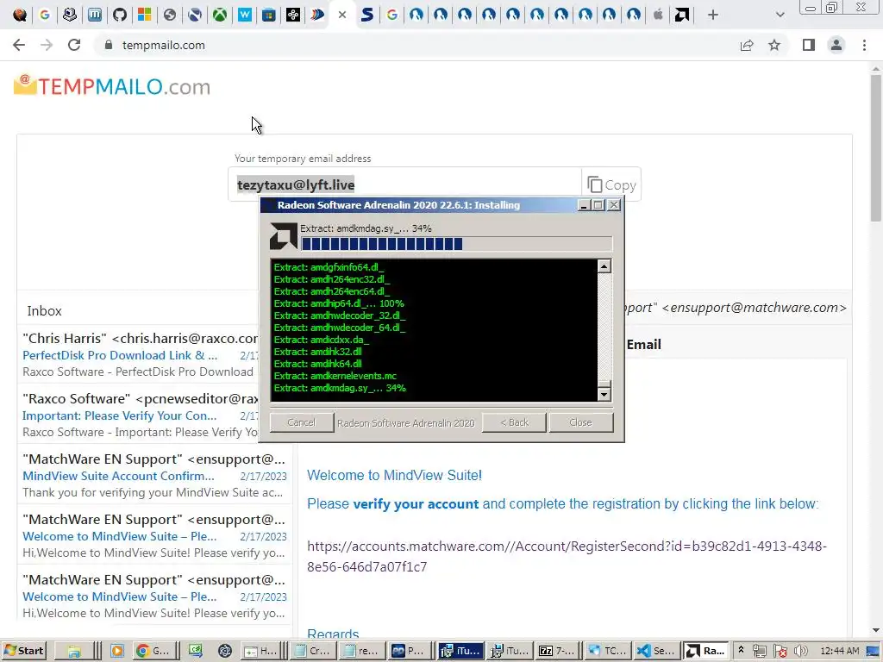Click the Inbox heading
The image size is (883, 662).
pyautogui.click(x=45, y=310)
